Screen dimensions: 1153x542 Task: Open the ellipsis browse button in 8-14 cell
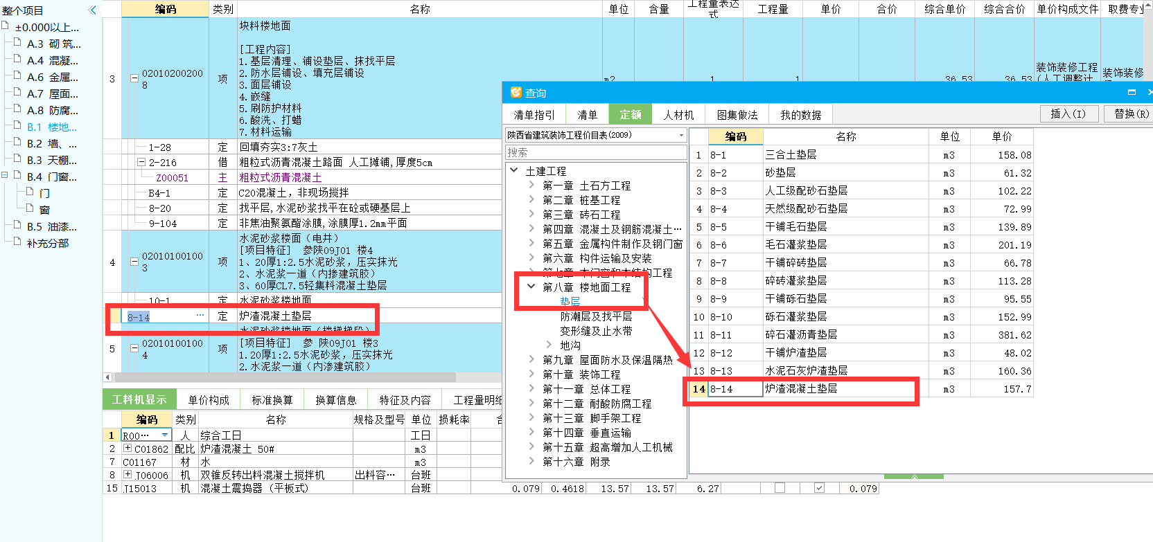pos(200,316)
